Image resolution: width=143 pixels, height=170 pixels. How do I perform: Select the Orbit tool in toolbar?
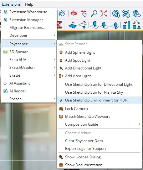tap(74, 14)
